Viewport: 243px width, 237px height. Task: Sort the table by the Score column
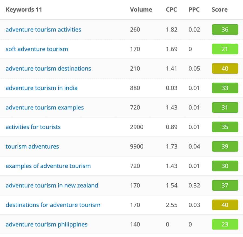tap(219, 9)
